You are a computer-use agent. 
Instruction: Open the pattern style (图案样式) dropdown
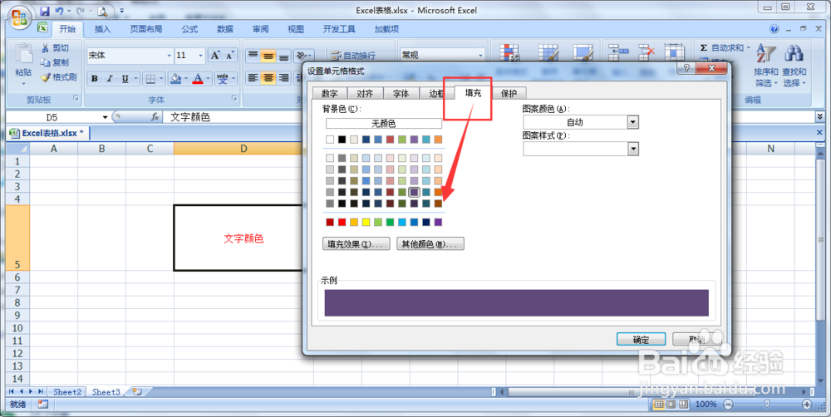(x=632, y=149)
